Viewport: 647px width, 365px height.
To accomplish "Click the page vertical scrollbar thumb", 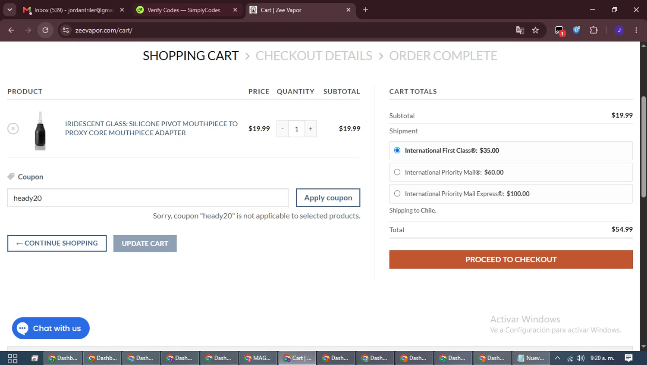I will pyautogui.click(x=644, y=147).
